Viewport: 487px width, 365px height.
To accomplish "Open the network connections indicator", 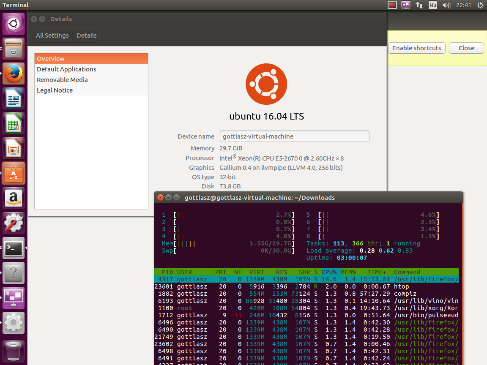I will pos(419,5).
